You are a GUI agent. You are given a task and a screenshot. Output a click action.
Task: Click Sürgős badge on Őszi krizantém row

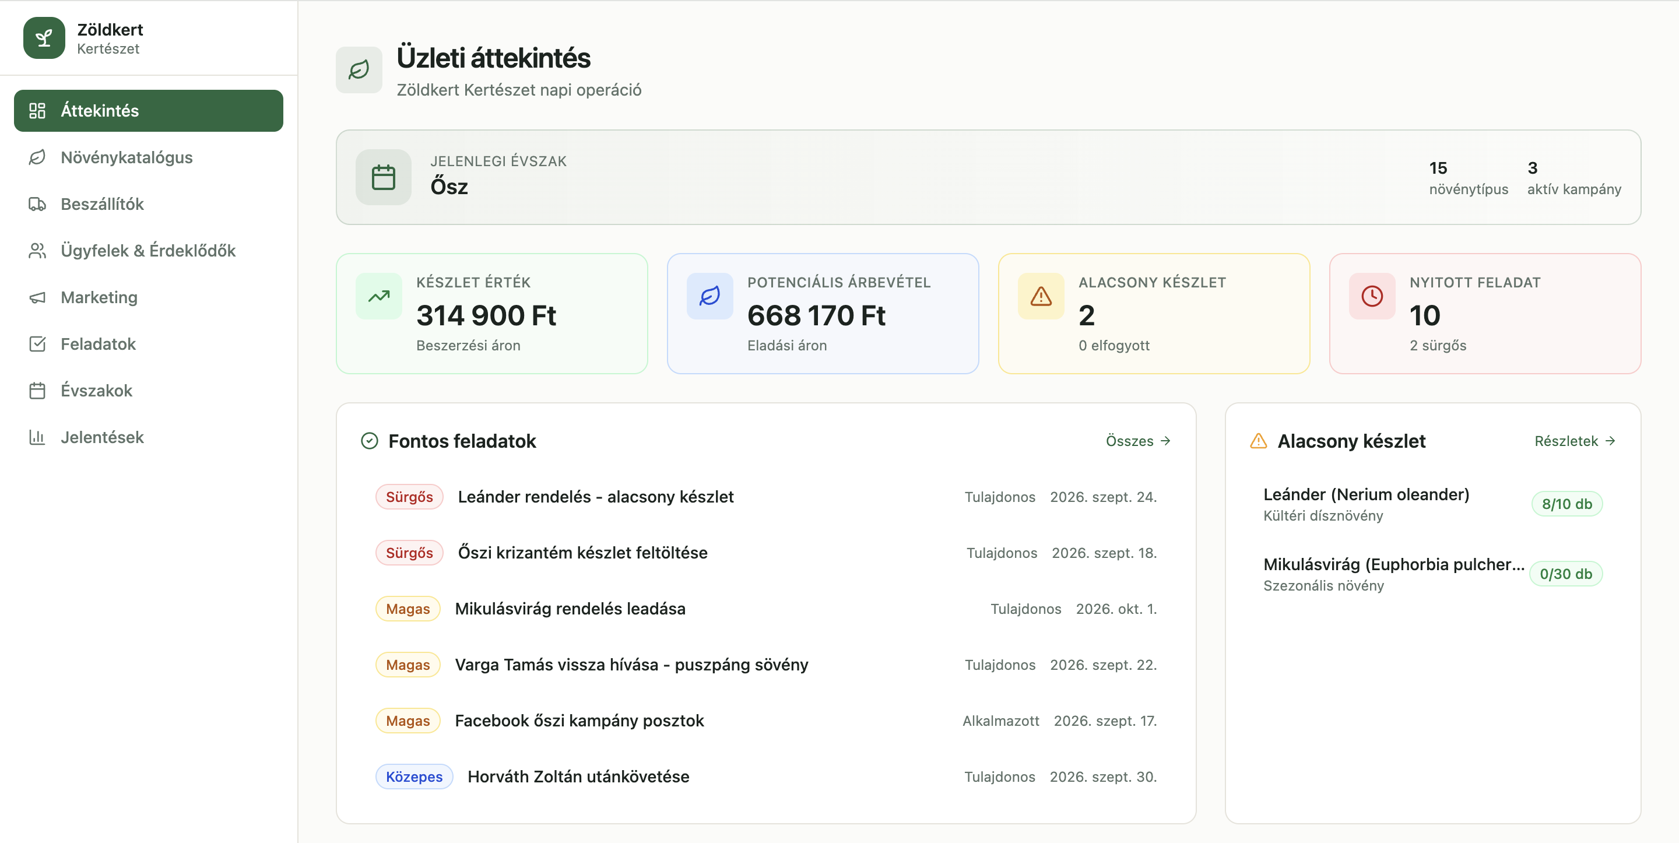(x=409, y=553)
